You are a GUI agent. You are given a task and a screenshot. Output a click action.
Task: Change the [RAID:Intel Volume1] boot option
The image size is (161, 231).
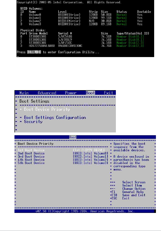(x=91, y=157)
